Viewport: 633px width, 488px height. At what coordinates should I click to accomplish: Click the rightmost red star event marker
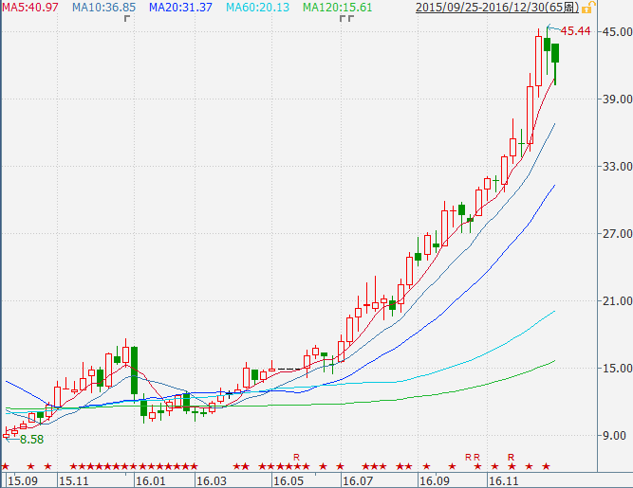546,466
